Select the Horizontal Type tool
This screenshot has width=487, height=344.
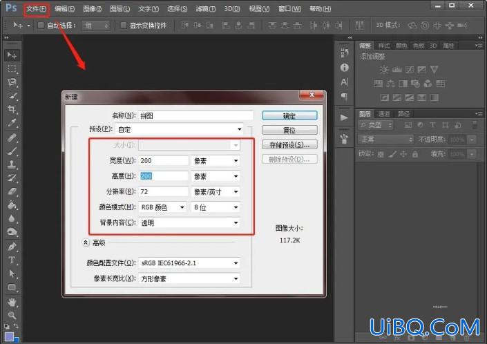click(x=12, y=260)
